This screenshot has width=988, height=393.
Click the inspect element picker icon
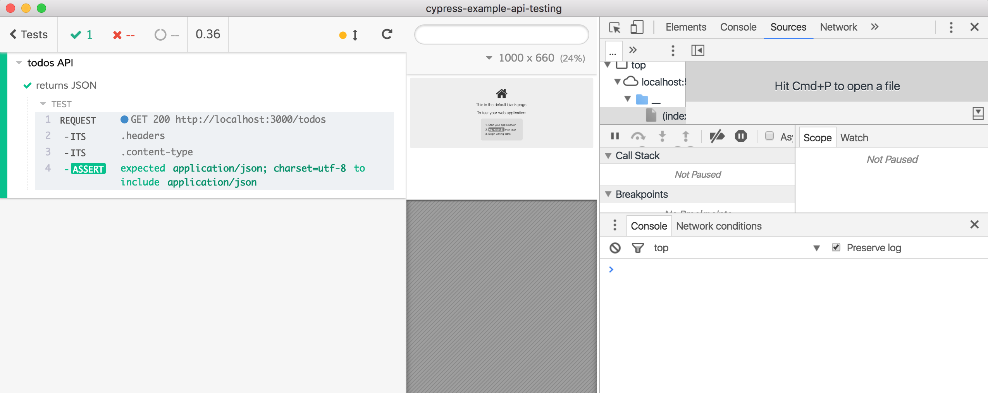(x=614, y=27)
